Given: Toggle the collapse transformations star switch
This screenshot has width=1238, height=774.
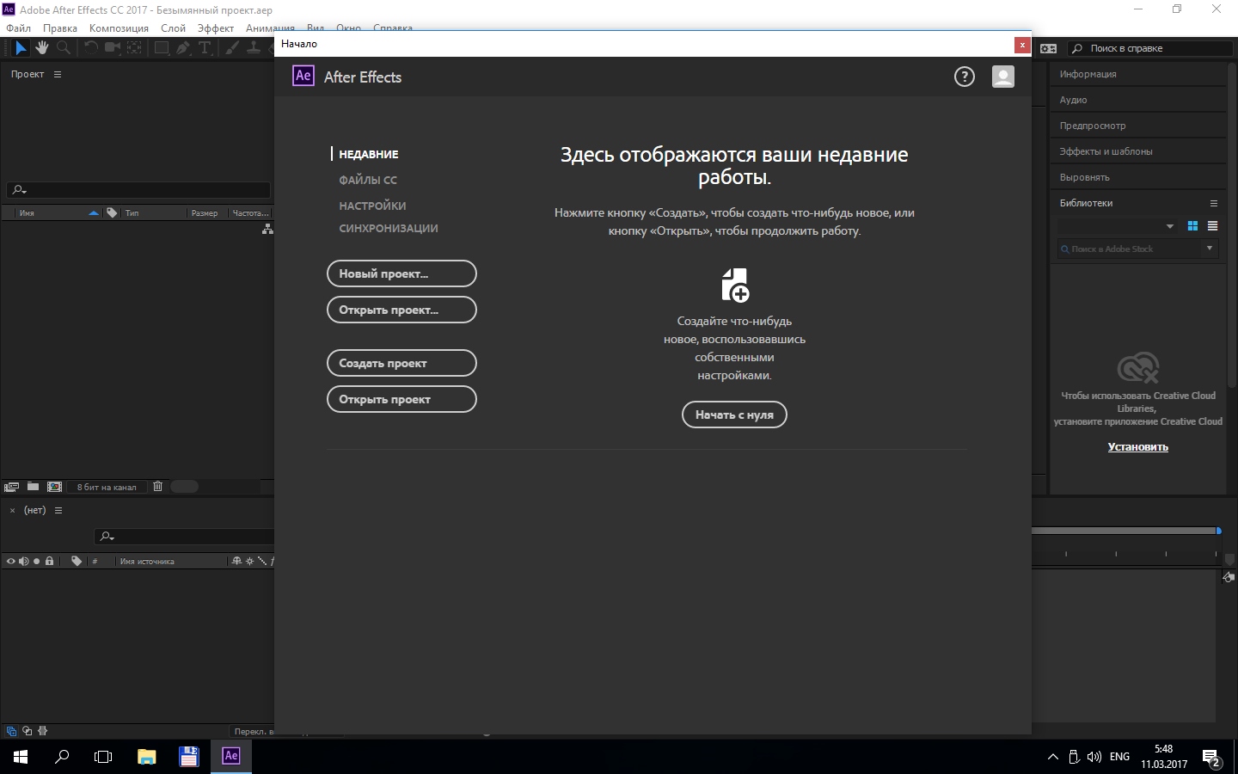Looking at the screenshot, I should (x=250, y=561).
